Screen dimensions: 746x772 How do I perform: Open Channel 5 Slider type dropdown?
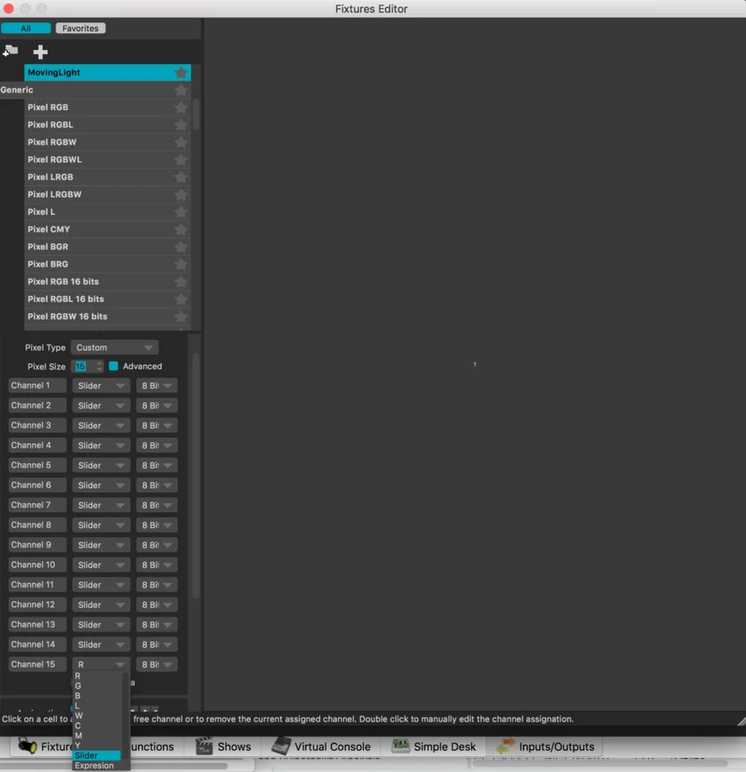click(101, 465)
